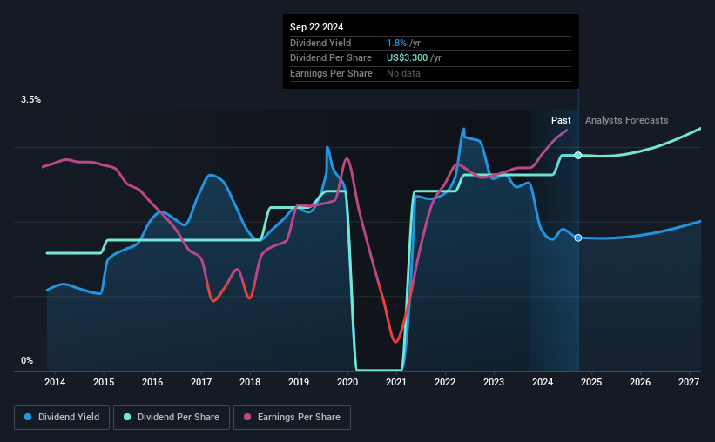This screenshot has height=442, width=715.
Task: Click the Dividend Yield row label in tooltip
Action: click(320, 43)
